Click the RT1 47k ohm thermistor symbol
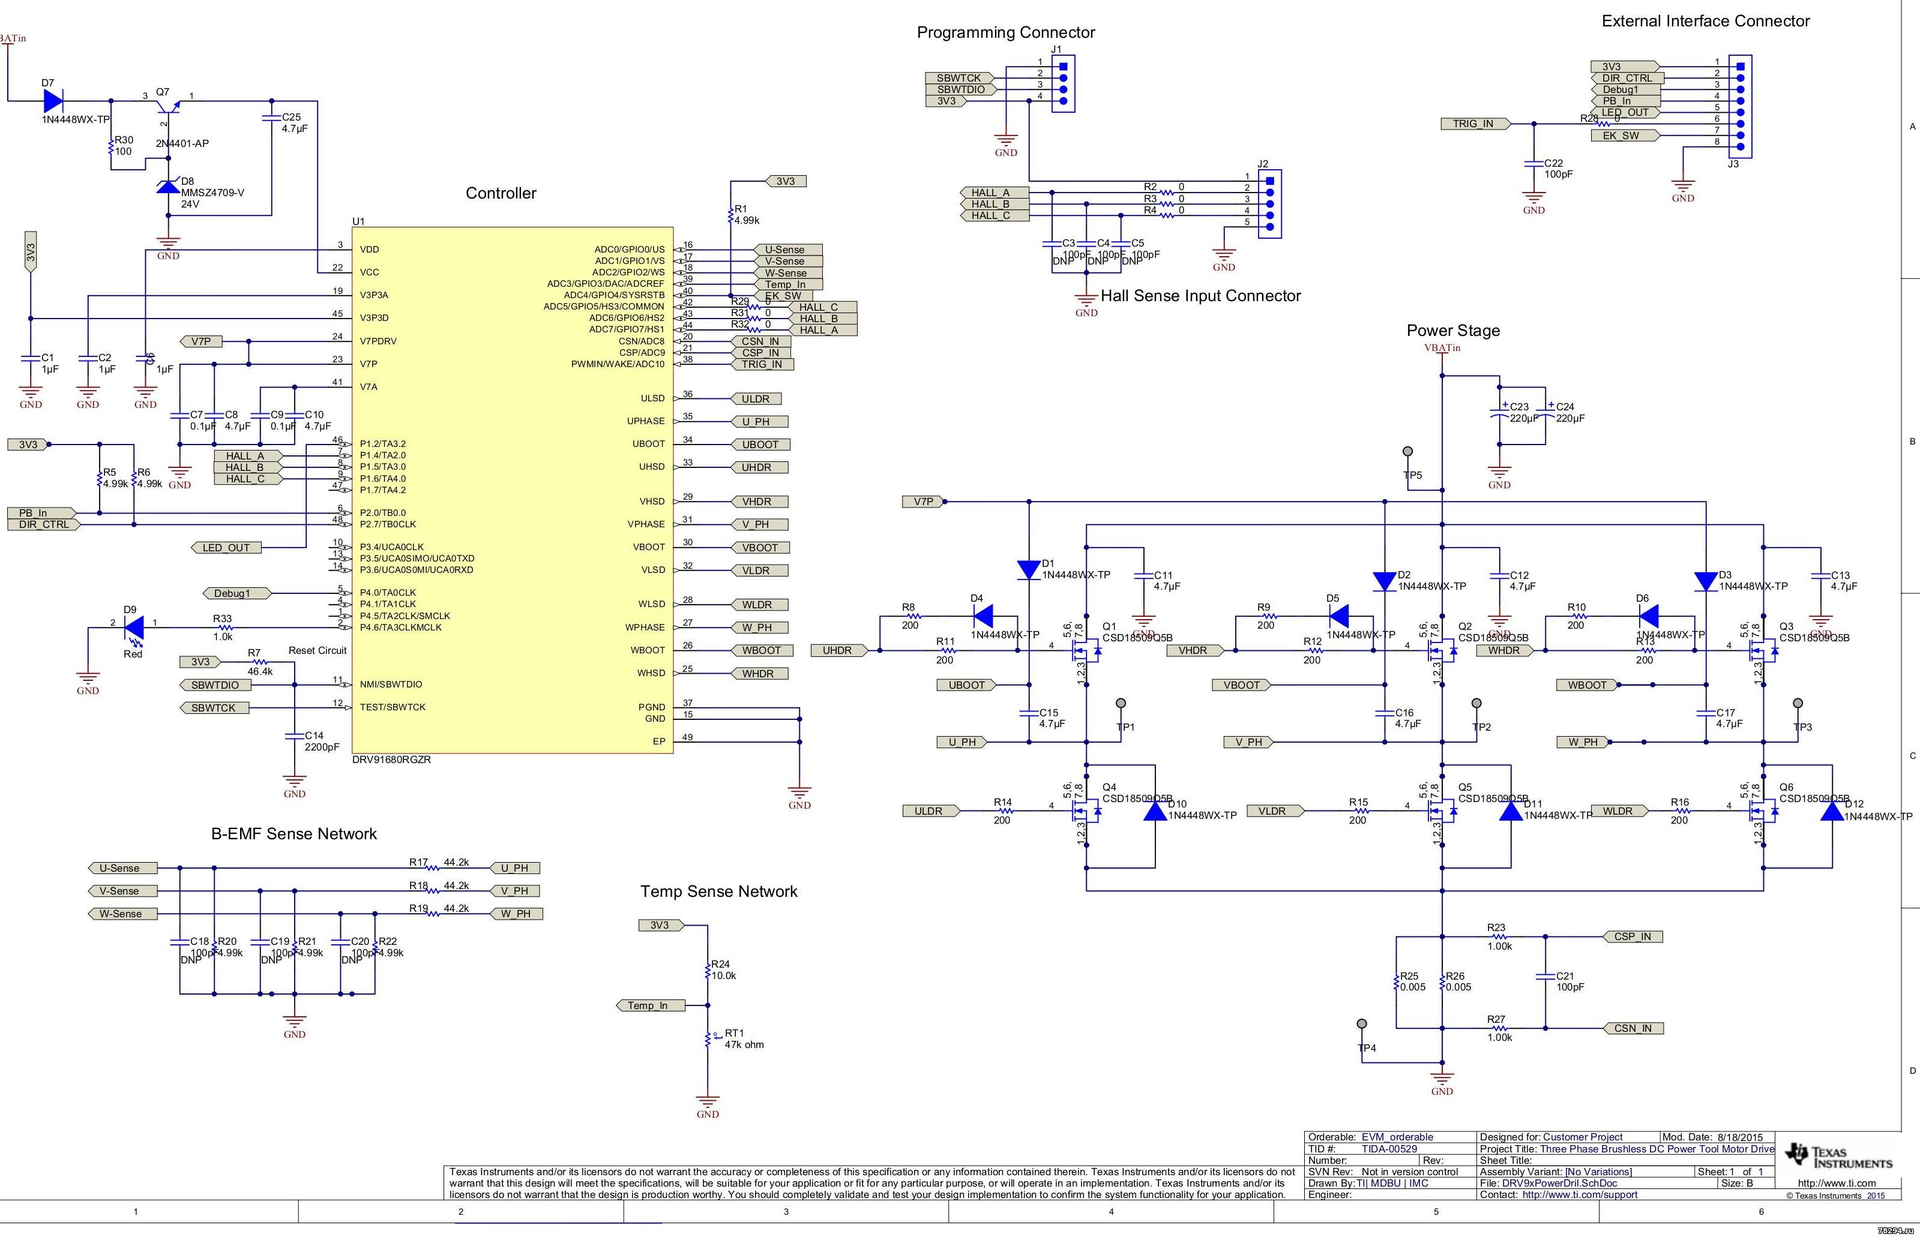The image size is (1920, 1240). point(708,1040)
